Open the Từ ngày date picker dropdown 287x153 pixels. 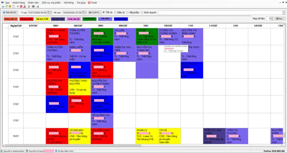[x=51, y=13]
